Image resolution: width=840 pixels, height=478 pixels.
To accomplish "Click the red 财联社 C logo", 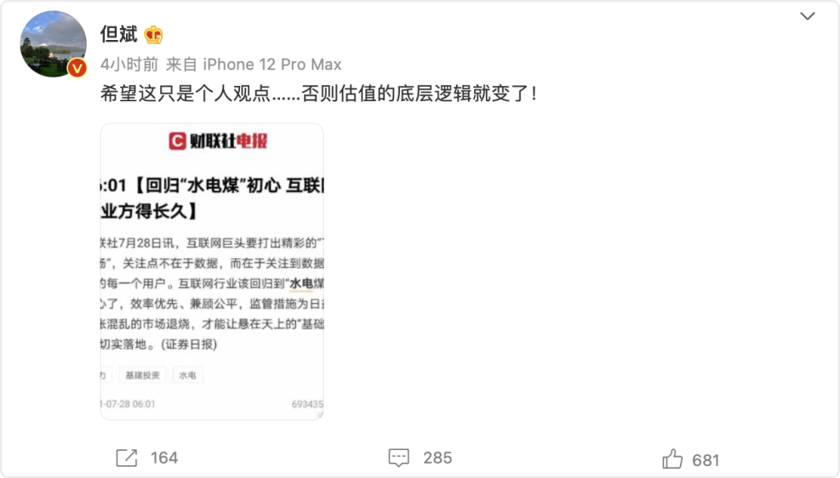I will (x=177, y=141).
